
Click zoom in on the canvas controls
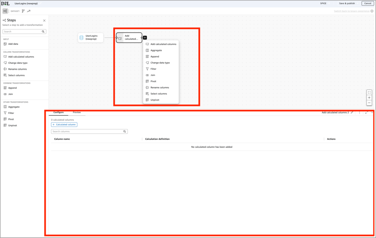(369, 97)
